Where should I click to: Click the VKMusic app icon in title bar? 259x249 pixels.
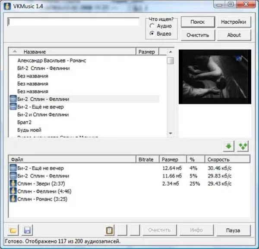[7, 6]
